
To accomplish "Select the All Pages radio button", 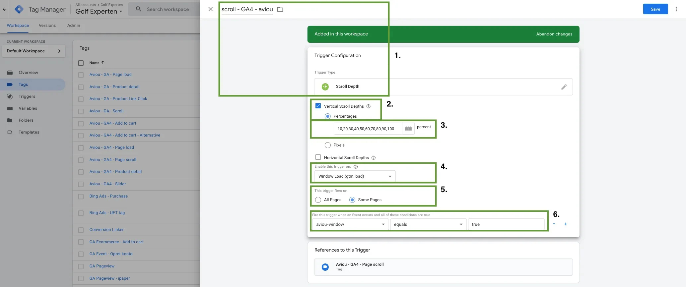I will click(318, 200).
